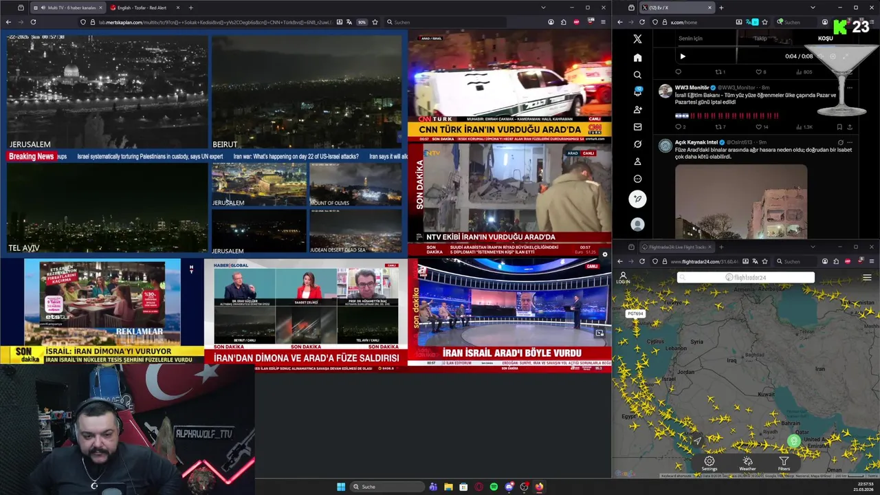Switch to KOŞU tab on X
Screen dimensions: 880x495
pyautogui.click(x=825, y=38)
